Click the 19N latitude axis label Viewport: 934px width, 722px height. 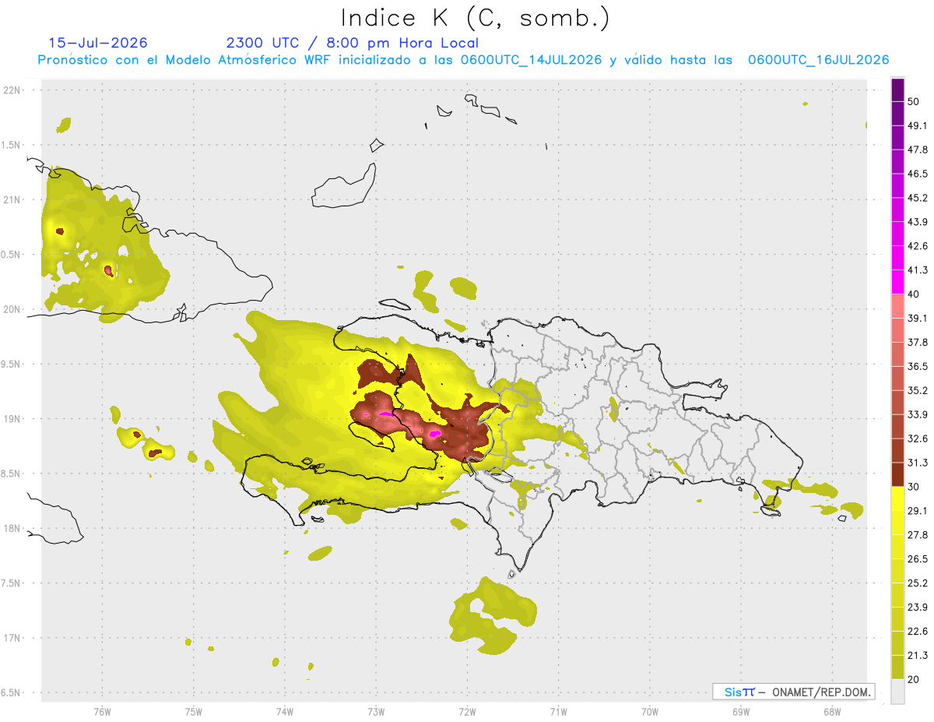coord(13,419)
